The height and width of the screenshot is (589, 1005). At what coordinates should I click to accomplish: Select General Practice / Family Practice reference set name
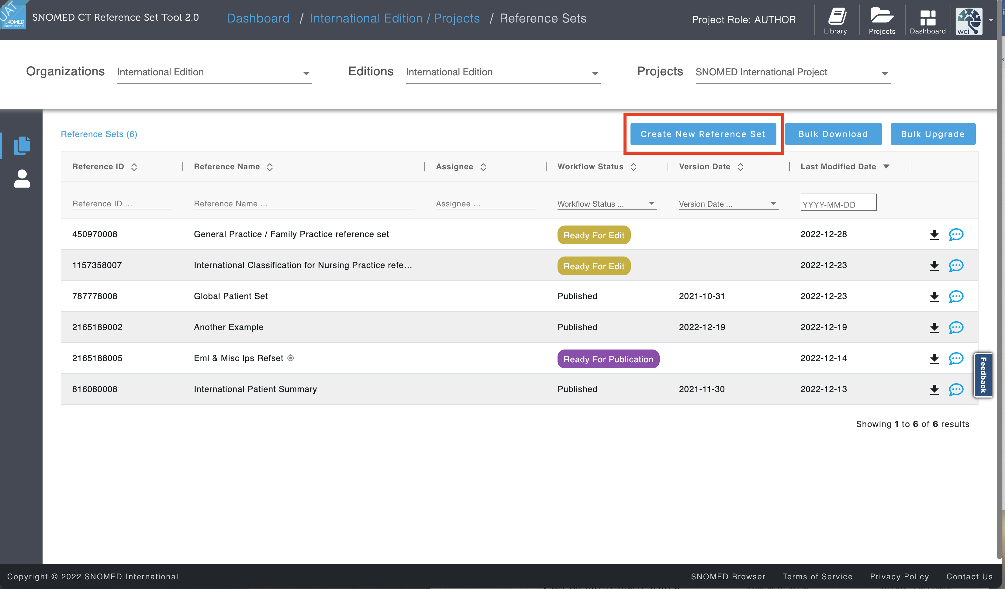click(291, 235)
